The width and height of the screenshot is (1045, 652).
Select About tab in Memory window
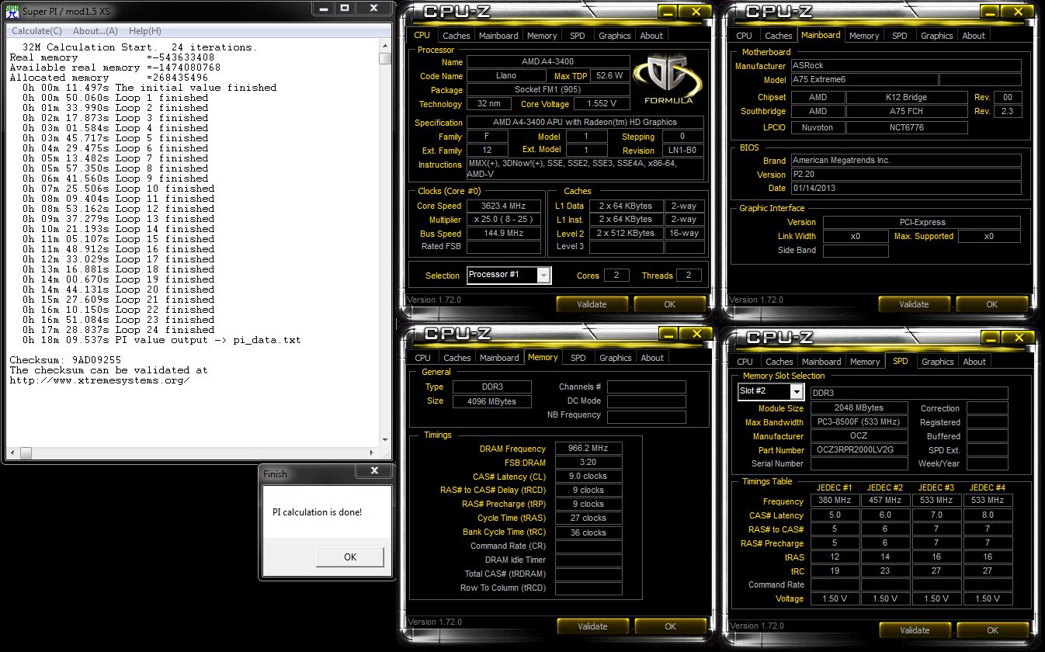pos(652,358)
